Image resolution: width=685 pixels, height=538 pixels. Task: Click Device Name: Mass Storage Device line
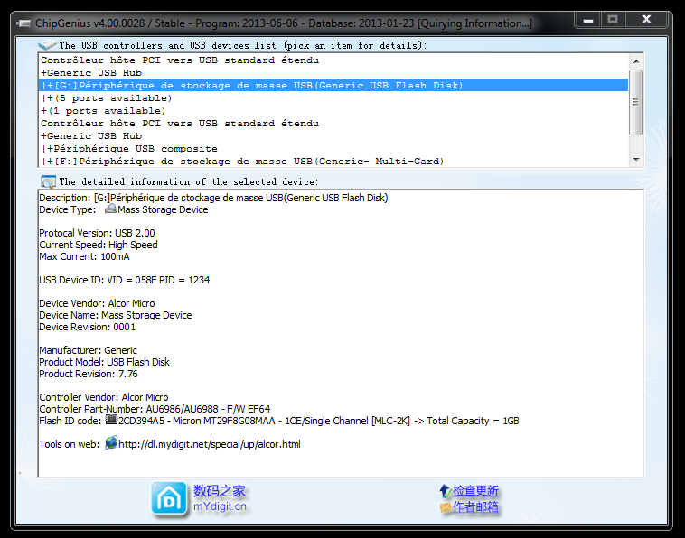point(116,315)
